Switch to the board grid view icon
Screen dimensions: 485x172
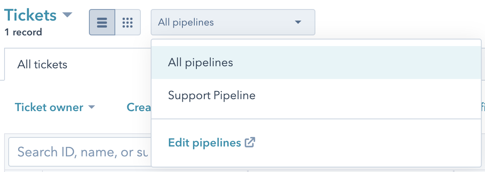128,22
